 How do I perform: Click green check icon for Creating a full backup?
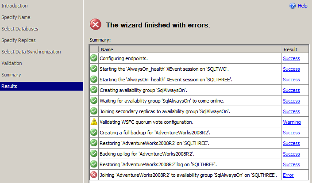pos(94,132)
